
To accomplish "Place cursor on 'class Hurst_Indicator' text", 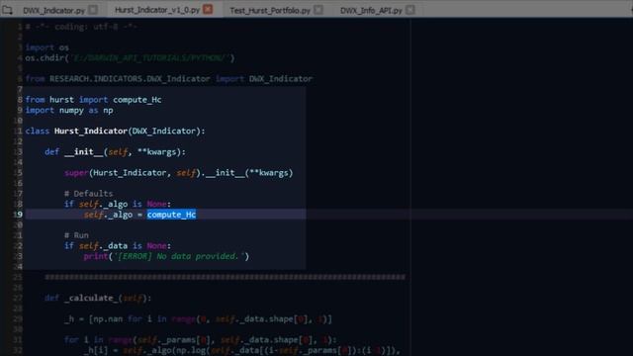I will [x=76, y=131].
